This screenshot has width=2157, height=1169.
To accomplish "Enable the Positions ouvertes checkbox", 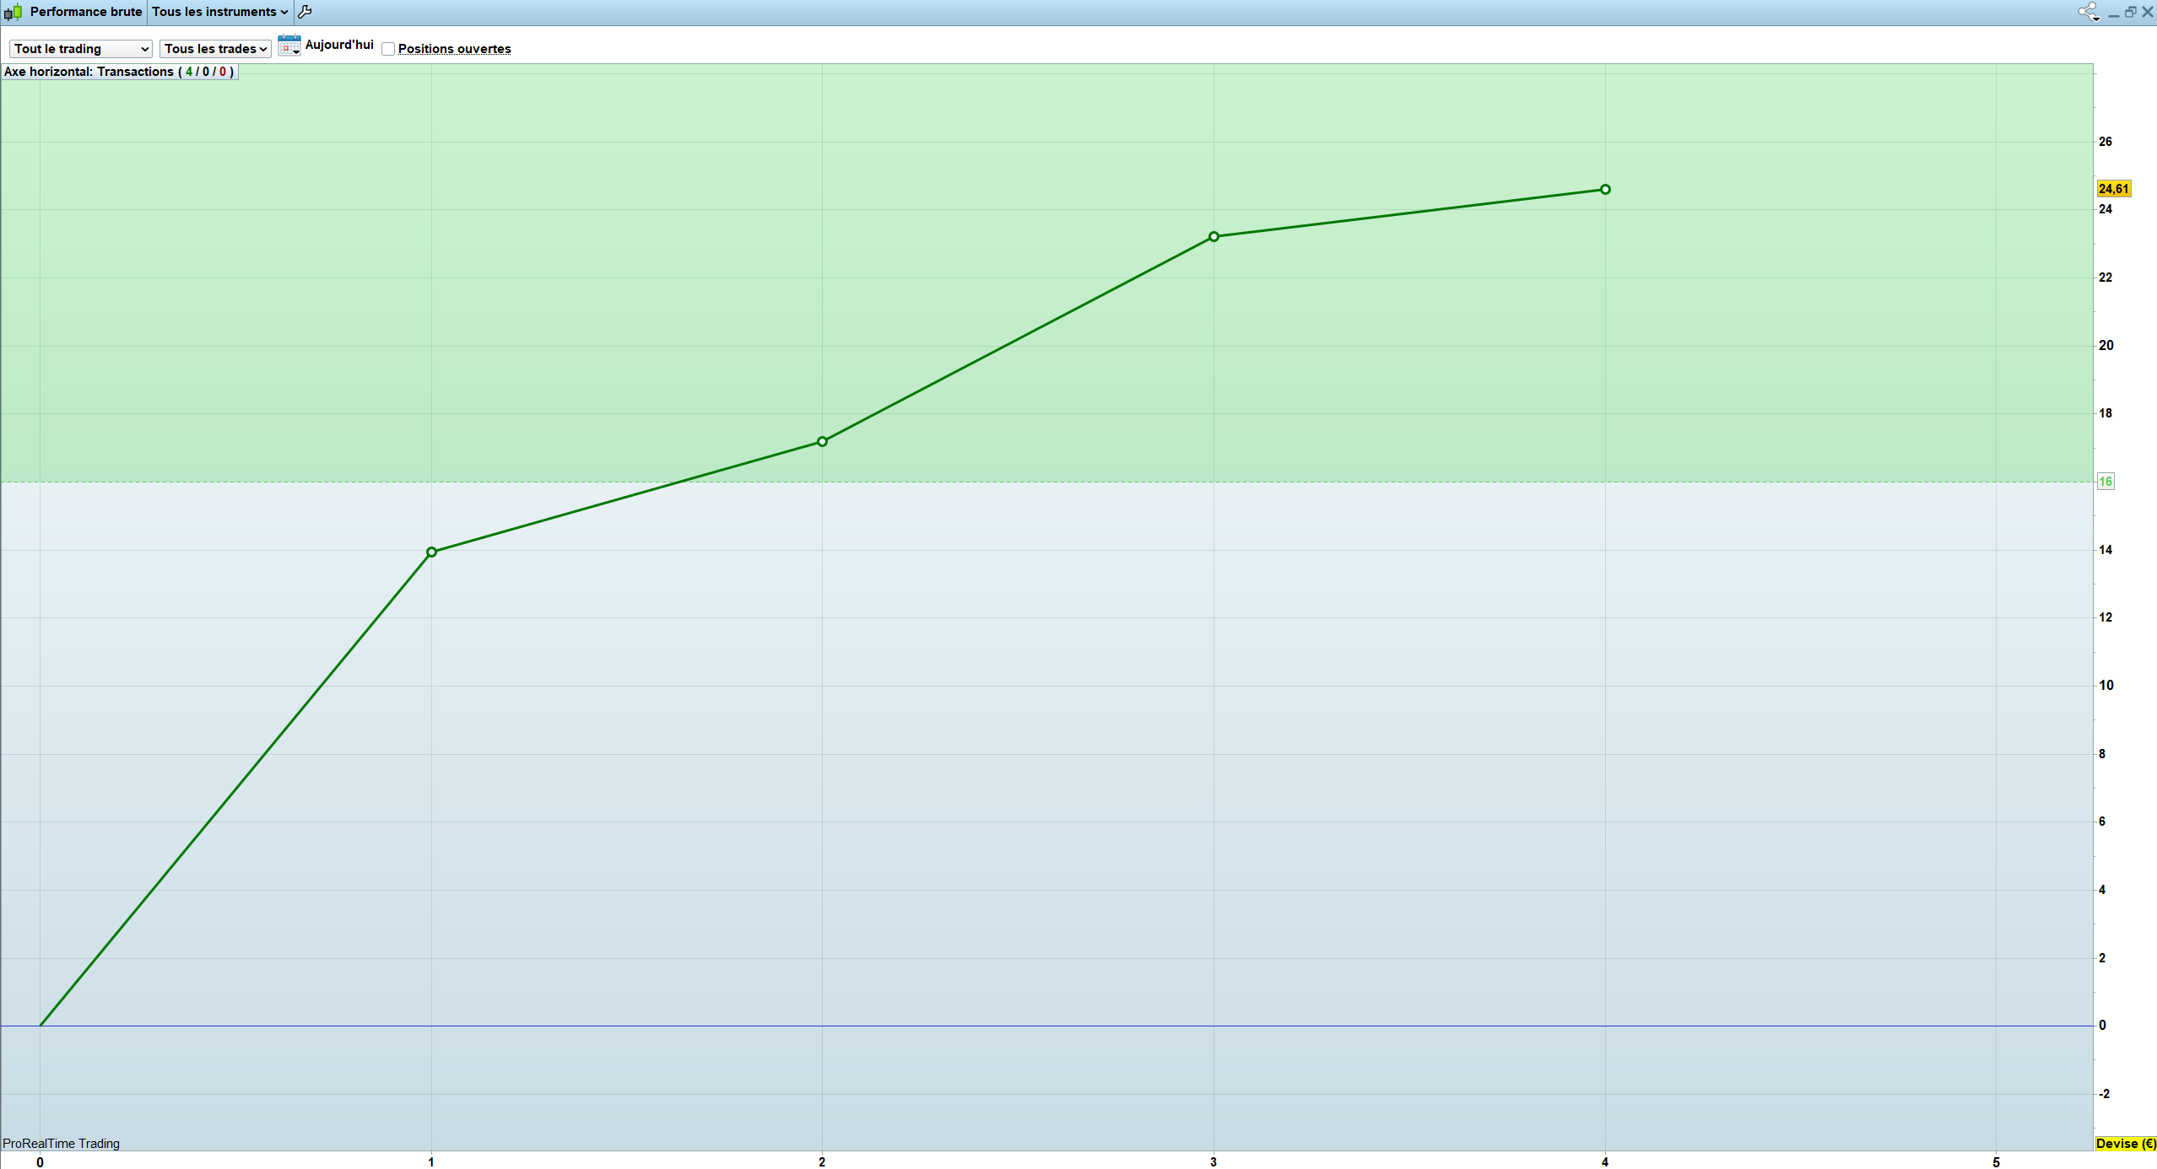I will pos(388,49).
